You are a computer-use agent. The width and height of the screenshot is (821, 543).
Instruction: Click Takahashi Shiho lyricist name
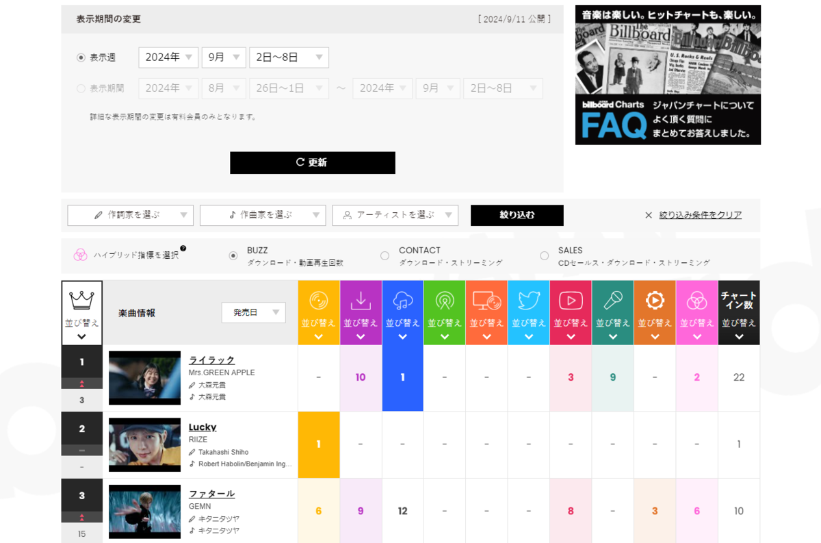(x=223, y=452)
